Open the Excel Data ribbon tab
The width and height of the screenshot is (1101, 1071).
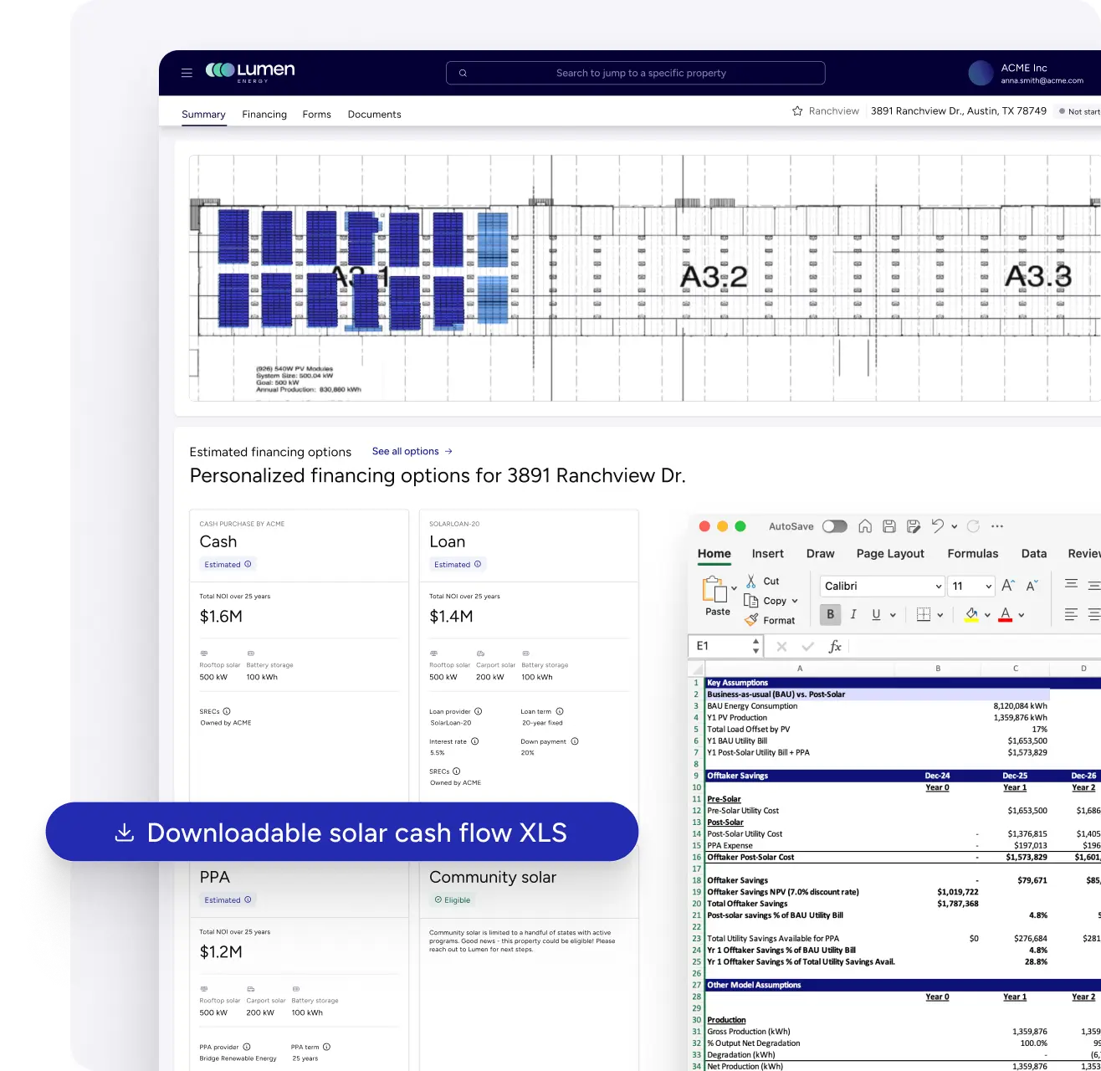point(1034,553)
